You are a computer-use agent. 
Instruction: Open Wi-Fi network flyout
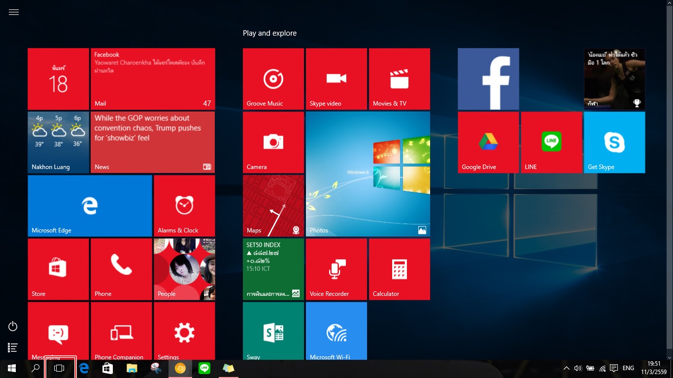click(x=603, y=368)
